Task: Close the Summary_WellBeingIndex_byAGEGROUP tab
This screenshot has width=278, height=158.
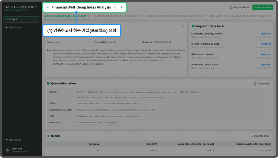Action: (89, 16)
